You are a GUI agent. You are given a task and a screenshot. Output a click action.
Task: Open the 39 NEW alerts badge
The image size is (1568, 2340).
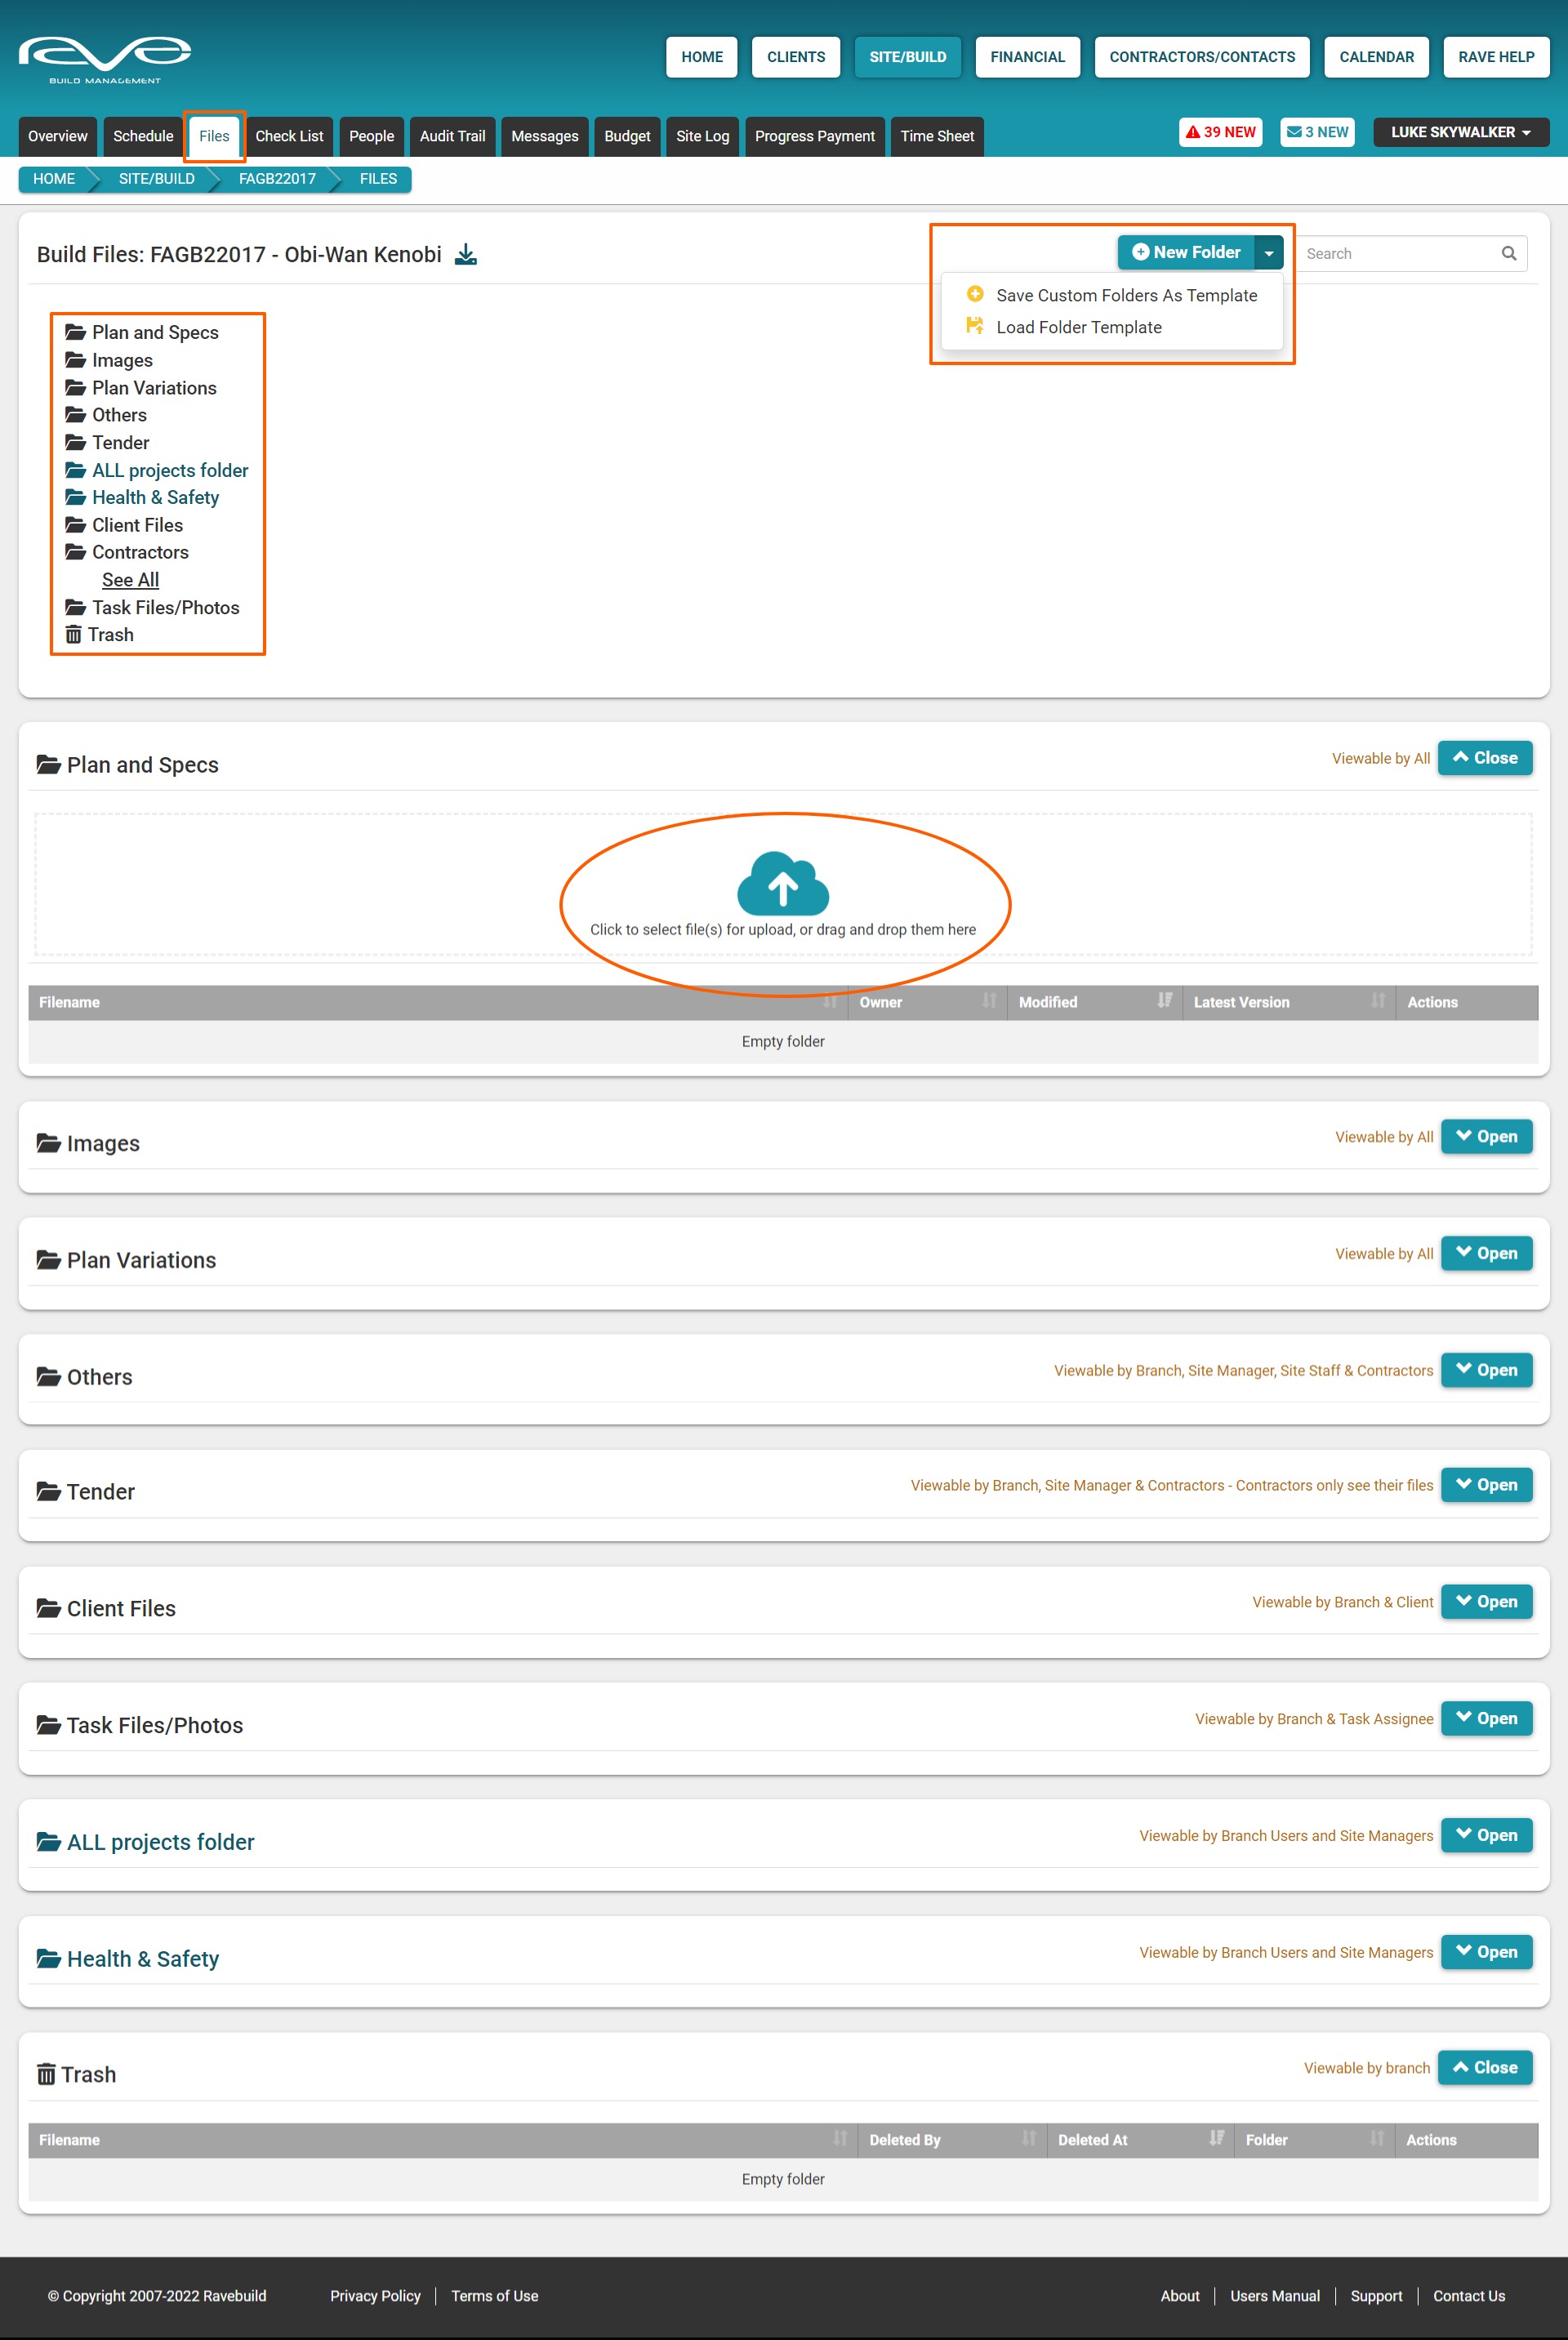[x=1219, y=132]
